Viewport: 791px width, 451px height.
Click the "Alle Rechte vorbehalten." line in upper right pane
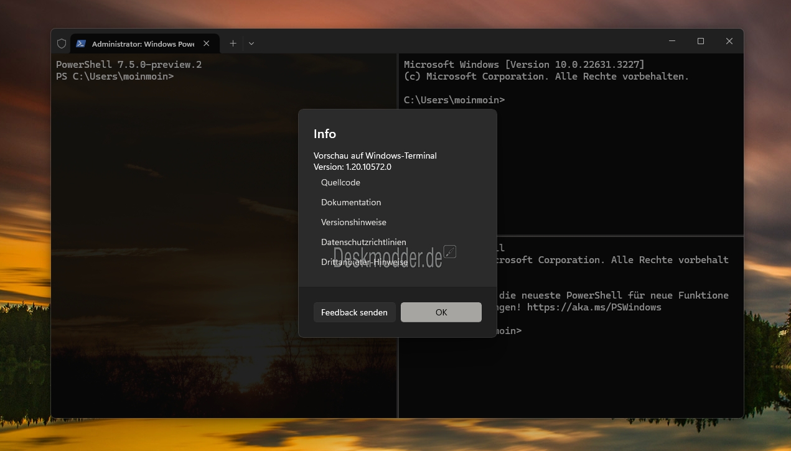(x=546, y=77)
